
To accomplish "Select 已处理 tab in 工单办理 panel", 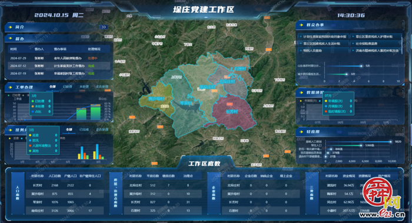I will (x=68, y=86).
